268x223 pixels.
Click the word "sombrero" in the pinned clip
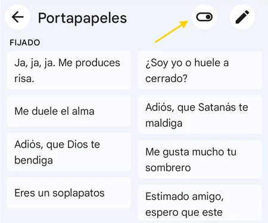(x=168, y=168)
